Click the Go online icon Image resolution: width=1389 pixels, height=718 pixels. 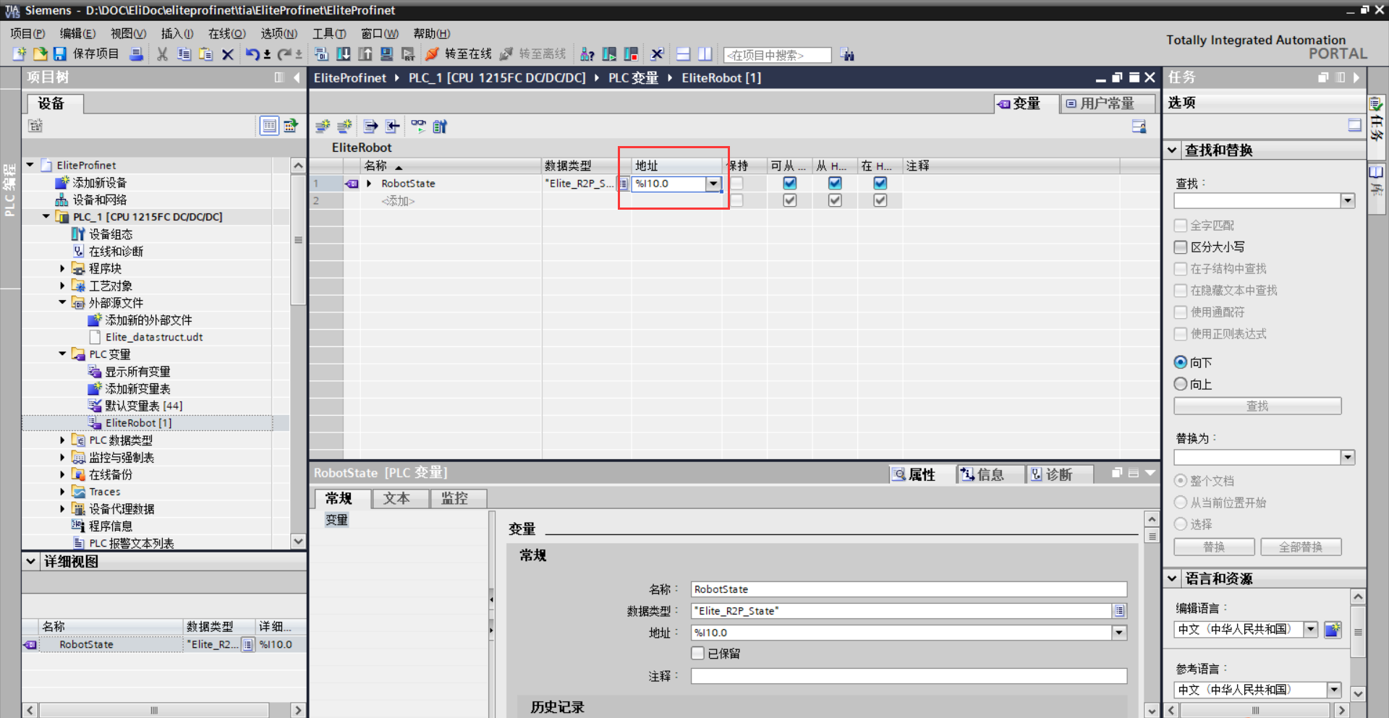[x=433, y=54]
